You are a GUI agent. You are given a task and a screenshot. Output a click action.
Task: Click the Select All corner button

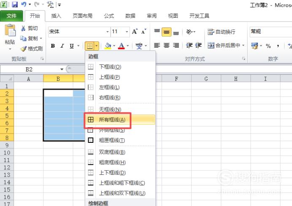coord(7,79)
